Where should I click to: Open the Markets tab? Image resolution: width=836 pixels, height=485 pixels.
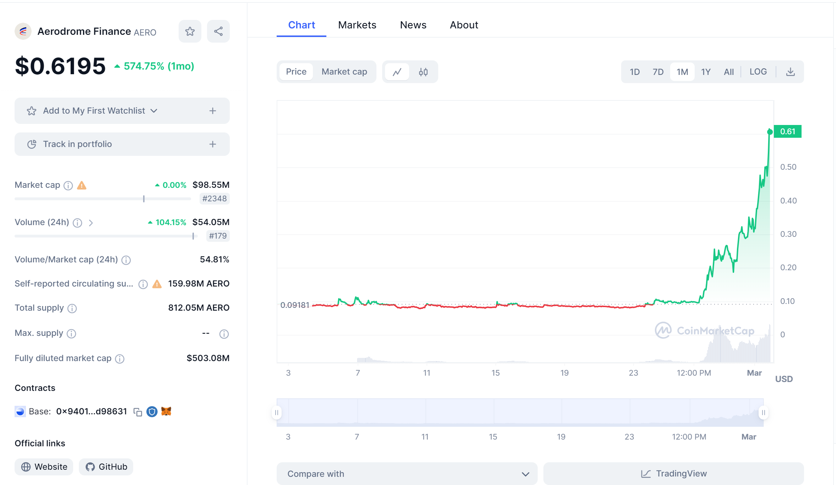coord(357,25)
